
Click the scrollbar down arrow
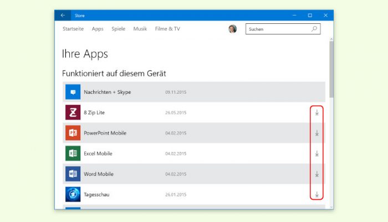(331, 207)
